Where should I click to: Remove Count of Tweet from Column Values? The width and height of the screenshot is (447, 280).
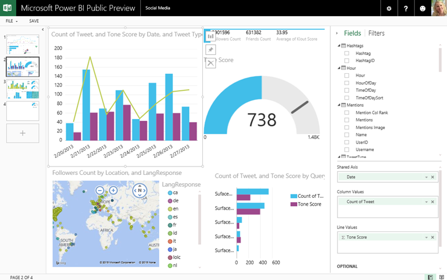(x=432, y=202)
